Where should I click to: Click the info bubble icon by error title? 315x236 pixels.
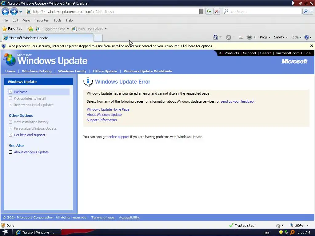coord(88,82)
